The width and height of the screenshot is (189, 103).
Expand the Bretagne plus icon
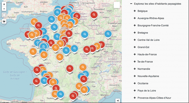pos(135,33)
